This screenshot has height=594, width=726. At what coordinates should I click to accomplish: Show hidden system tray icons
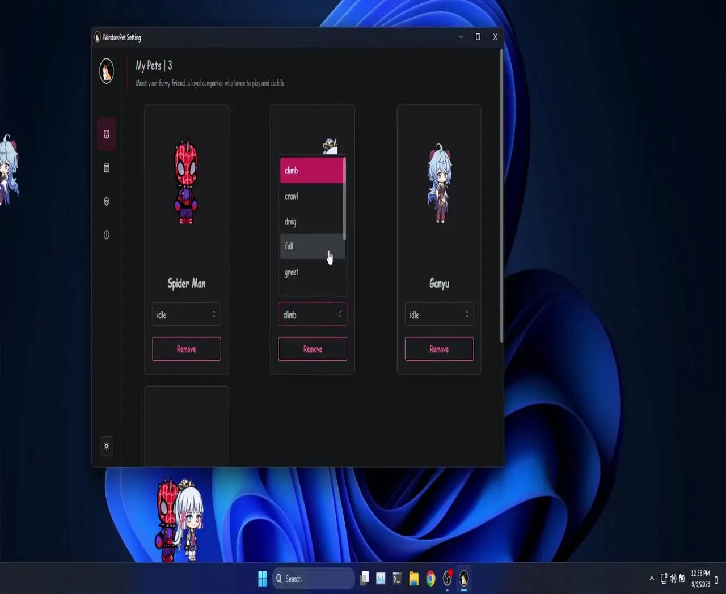tap(652, 579)
